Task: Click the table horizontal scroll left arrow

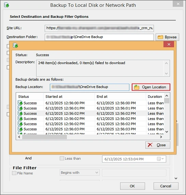Action: [x=19, y=137]
